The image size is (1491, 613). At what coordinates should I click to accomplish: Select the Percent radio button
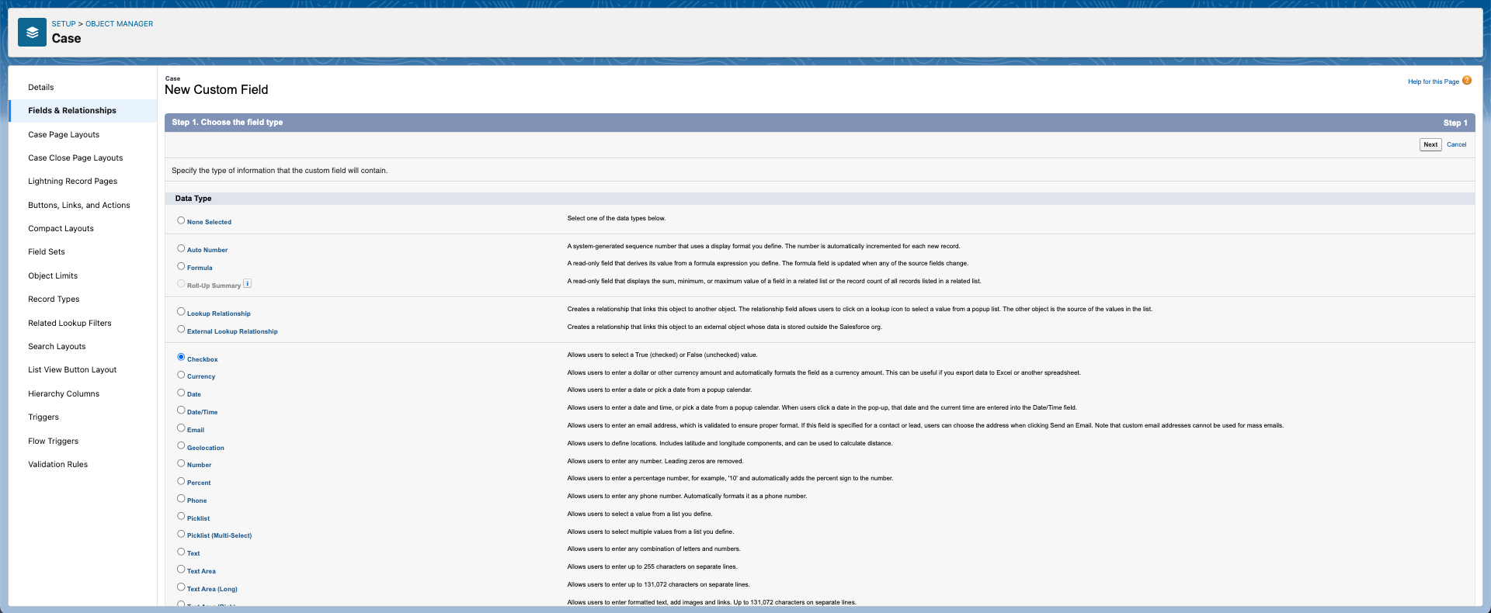tap(181, 481)
